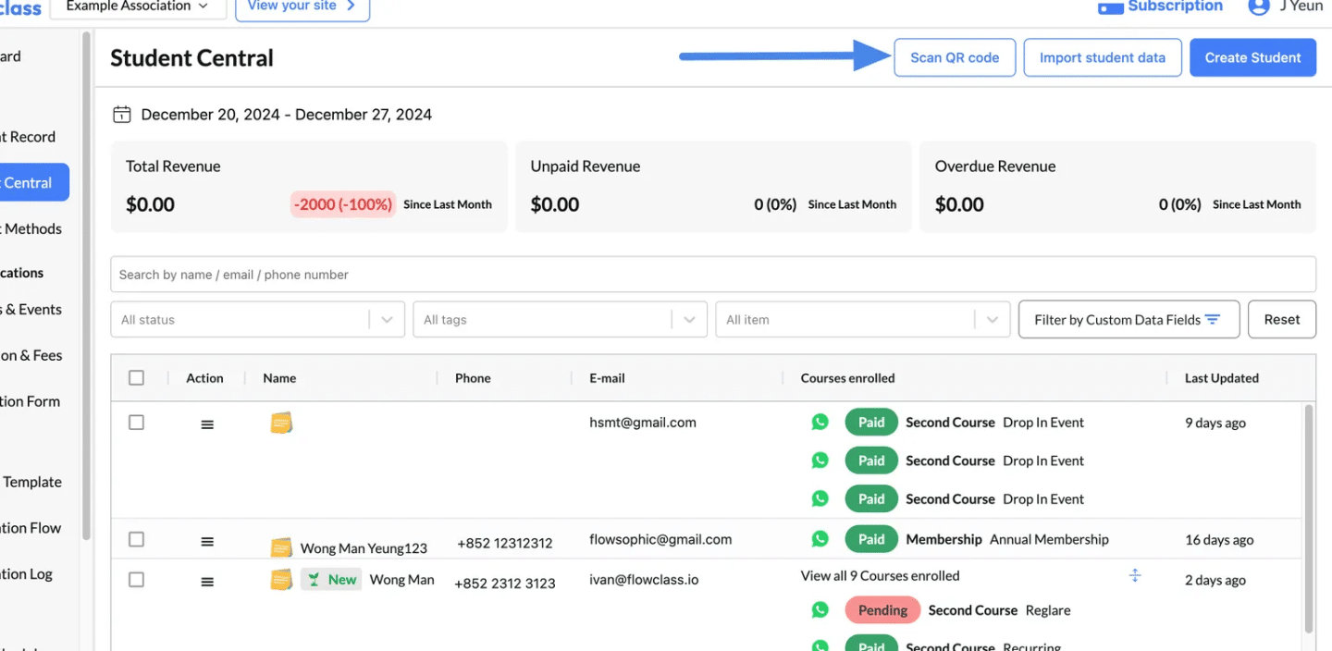Open the Record item in sidebar
The image size is (1332, 651).
tap(28, 137)
